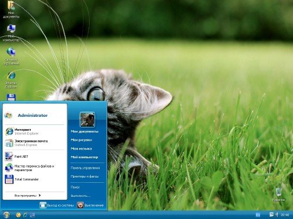Viewport: 293px width, 219px height.
Task: Click the Administrator name in Start menu
Action: point(33,115)
